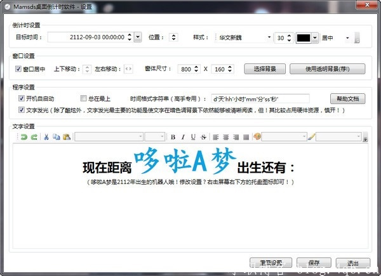Click the cut scissors icon
This screenshot has height=276, width=381.
(x=46, y=136)
